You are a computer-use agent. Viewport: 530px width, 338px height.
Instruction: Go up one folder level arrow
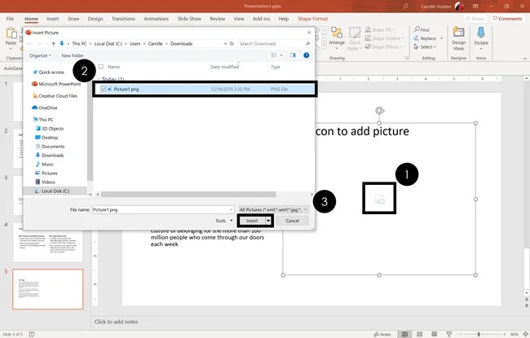click(x=53, y=43)
